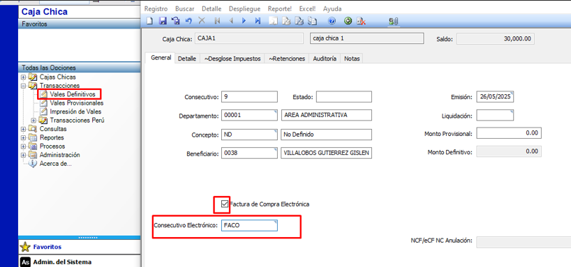Screen dimensions: 571x267
Task: Click the Concepto code field ND
Action: (249, 135)
